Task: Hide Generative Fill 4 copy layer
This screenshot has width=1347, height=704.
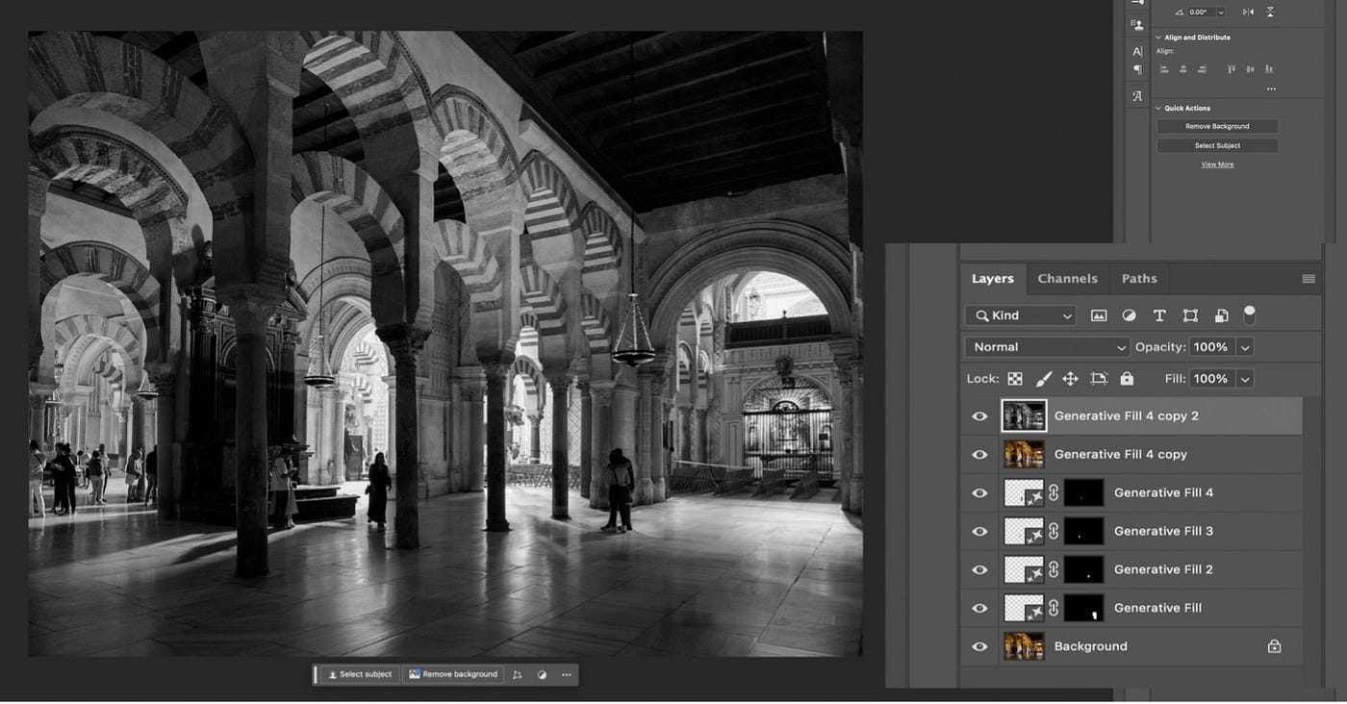Action: [x=979, y=455]
